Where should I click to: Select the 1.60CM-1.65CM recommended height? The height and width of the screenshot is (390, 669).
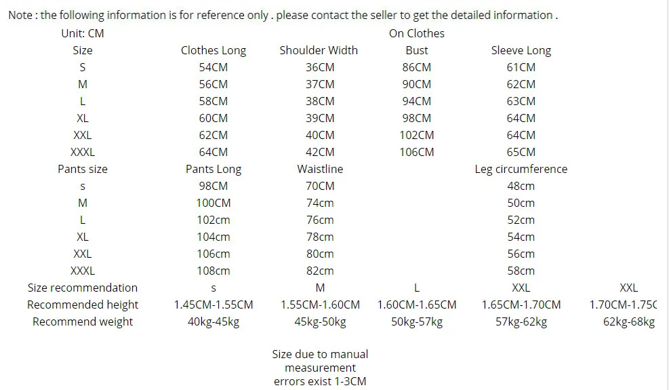(x=417, y=305)
